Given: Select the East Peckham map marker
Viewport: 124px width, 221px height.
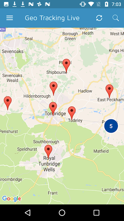Looking at the screenshot, I should coord(109,91).
